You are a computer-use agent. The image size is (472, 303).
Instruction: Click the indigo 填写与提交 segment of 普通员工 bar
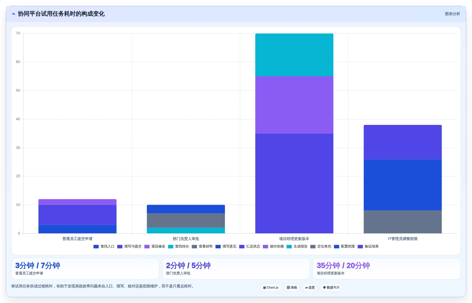(x=77, y=215)
